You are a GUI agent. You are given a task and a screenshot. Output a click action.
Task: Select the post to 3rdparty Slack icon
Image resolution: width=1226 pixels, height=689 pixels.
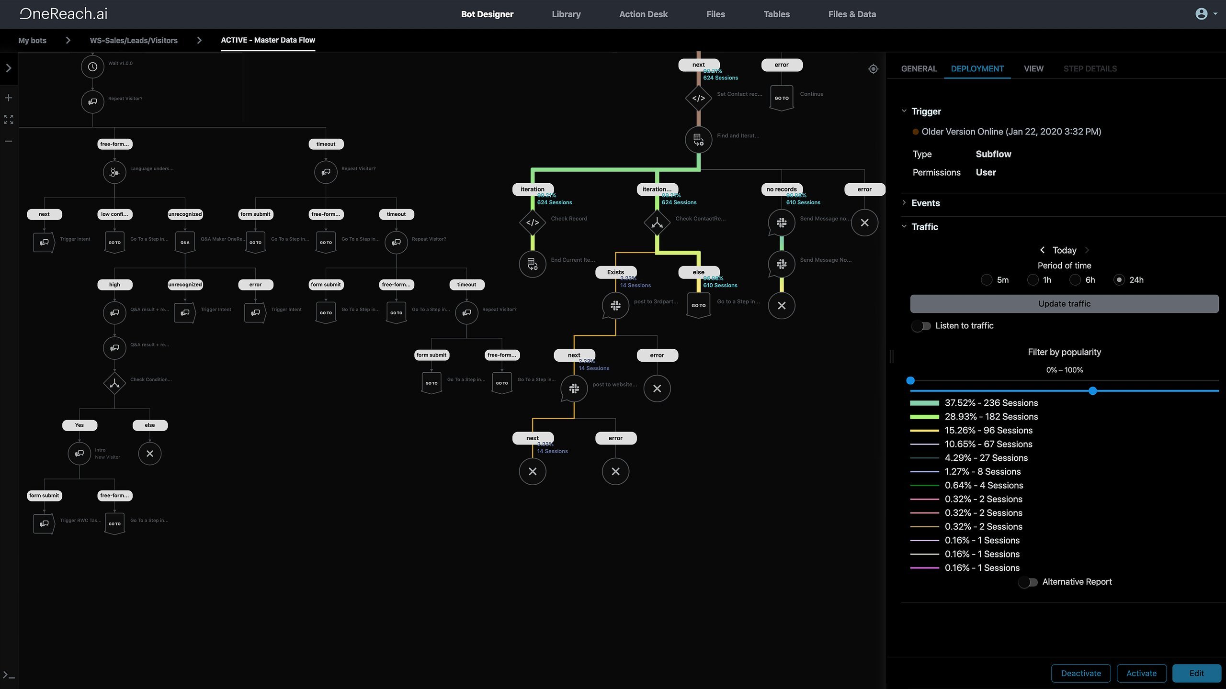coord(615,305)
